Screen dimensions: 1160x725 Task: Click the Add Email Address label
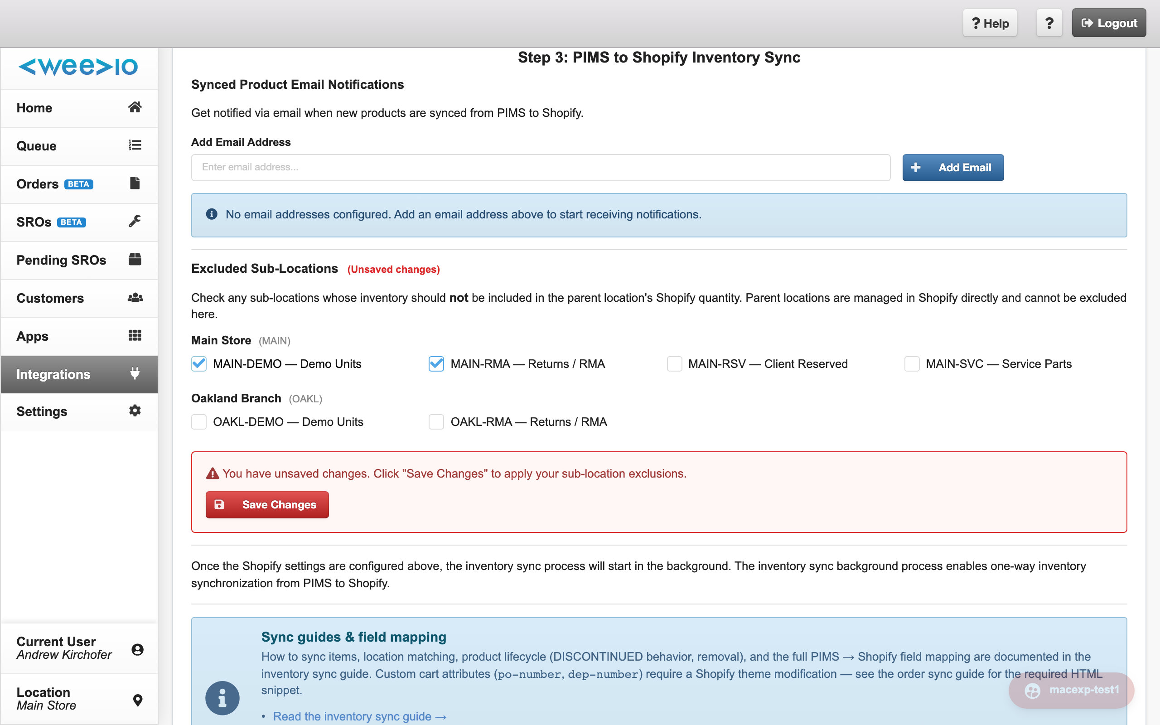(241, 142)
